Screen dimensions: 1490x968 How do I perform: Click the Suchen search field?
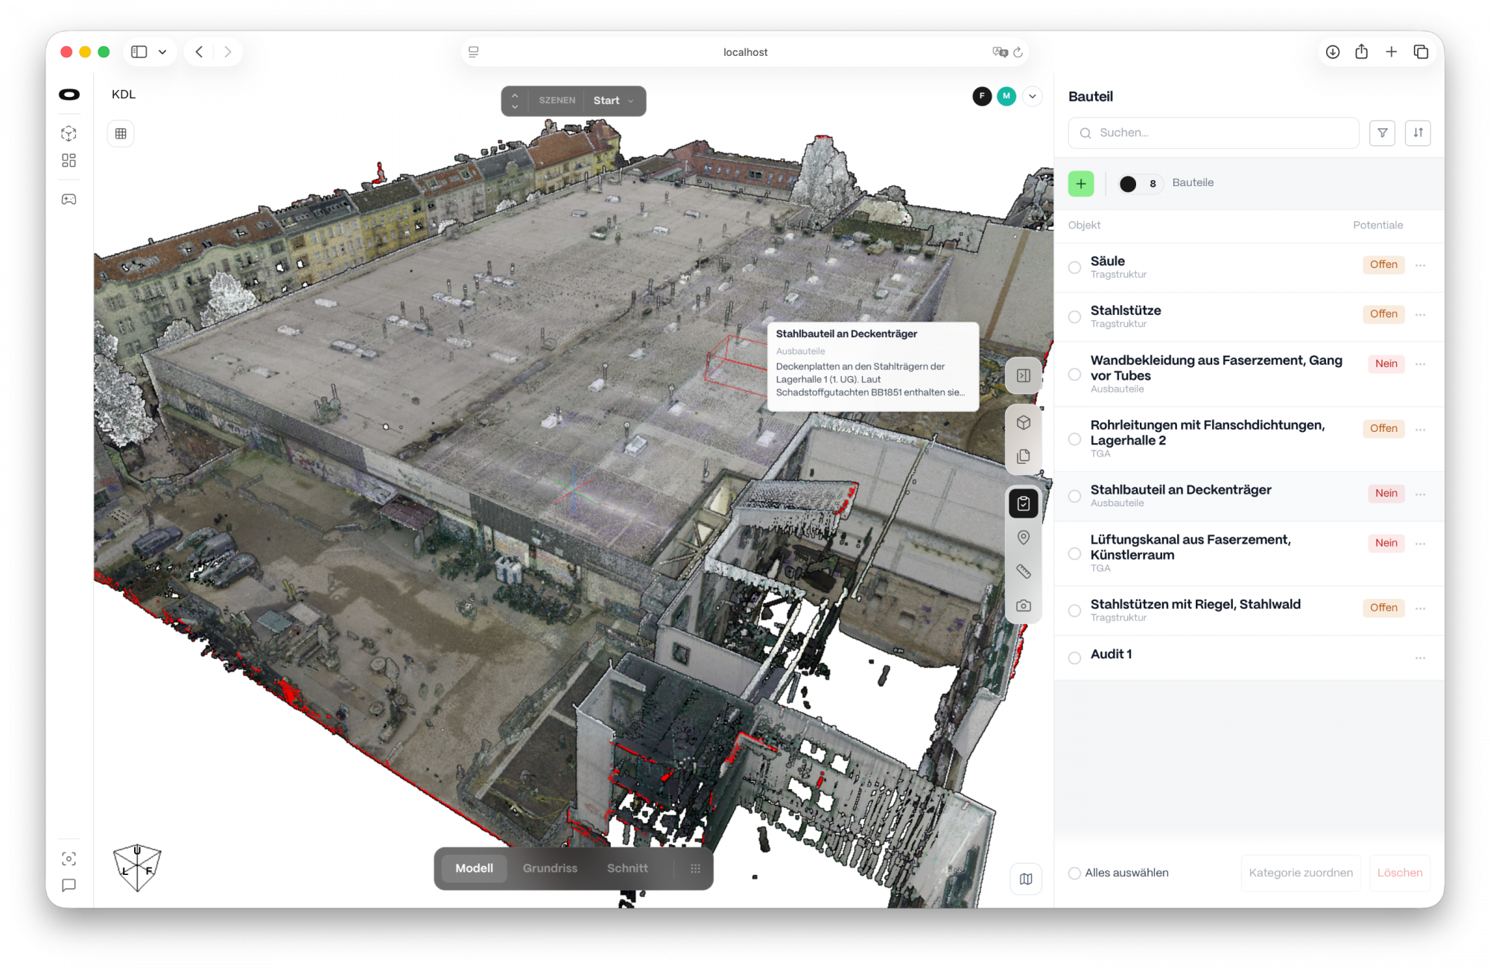pyautogui.click(x=1214, y=133)
